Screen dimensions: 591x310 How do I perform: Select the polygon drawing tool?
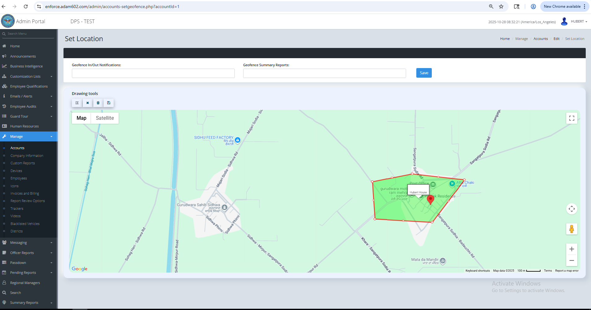77,103
